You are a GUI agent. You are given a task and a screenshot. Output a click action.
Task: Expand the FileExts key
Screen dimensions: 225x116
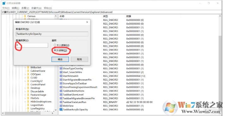click(x=25, y=98)
